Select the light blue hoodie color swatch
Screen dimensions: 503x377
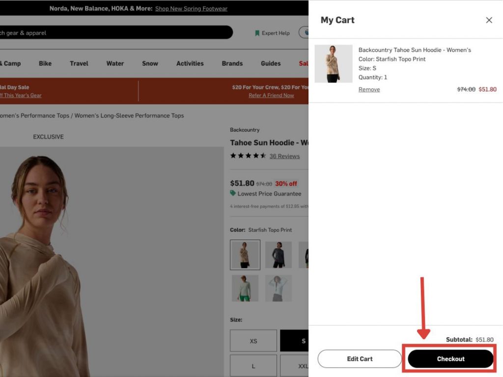pos(279,288)
